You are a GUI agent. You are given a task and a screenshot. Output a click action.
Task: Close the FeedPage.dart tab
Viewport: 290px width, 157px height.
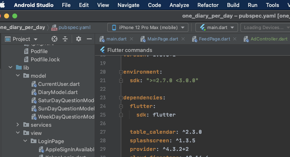[x=235, y=39]
